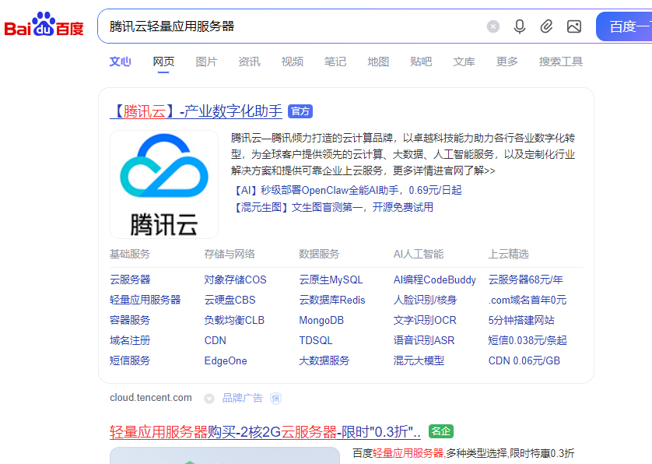
Task: Open the 云服务器68元/年 offer
Action: tap(526, 279)
